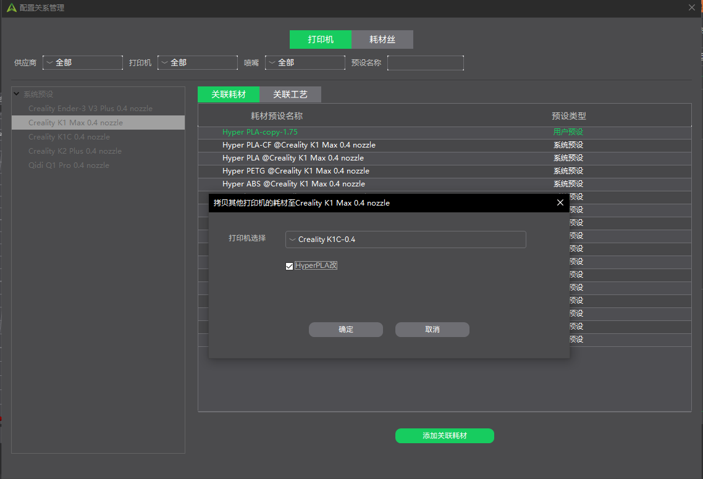
Task: Select Hyper PLA @Creality K1 Max row
Action: (x=445, y=158)
